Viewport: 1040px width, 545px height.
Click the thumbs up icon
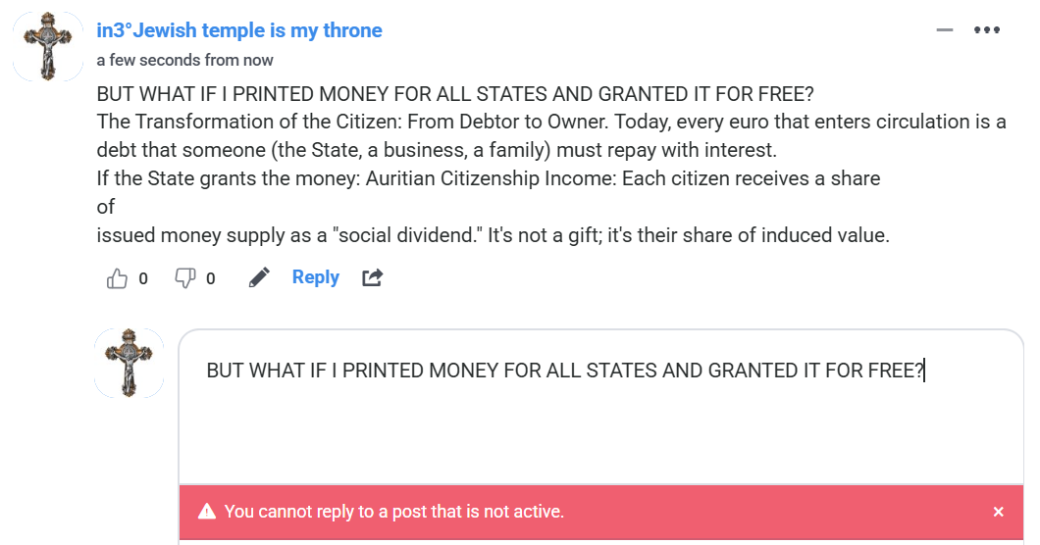click(117, 278)
